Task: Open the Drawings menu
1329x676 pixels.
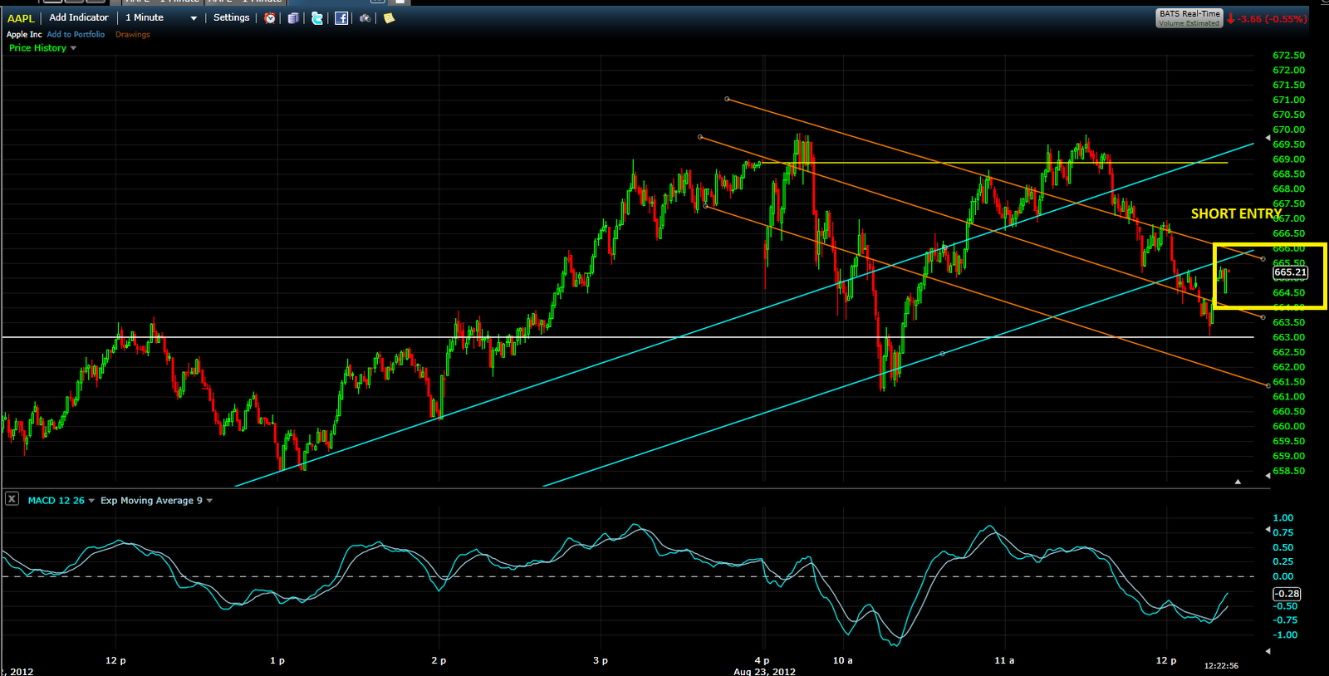Action: coord(133,35)
